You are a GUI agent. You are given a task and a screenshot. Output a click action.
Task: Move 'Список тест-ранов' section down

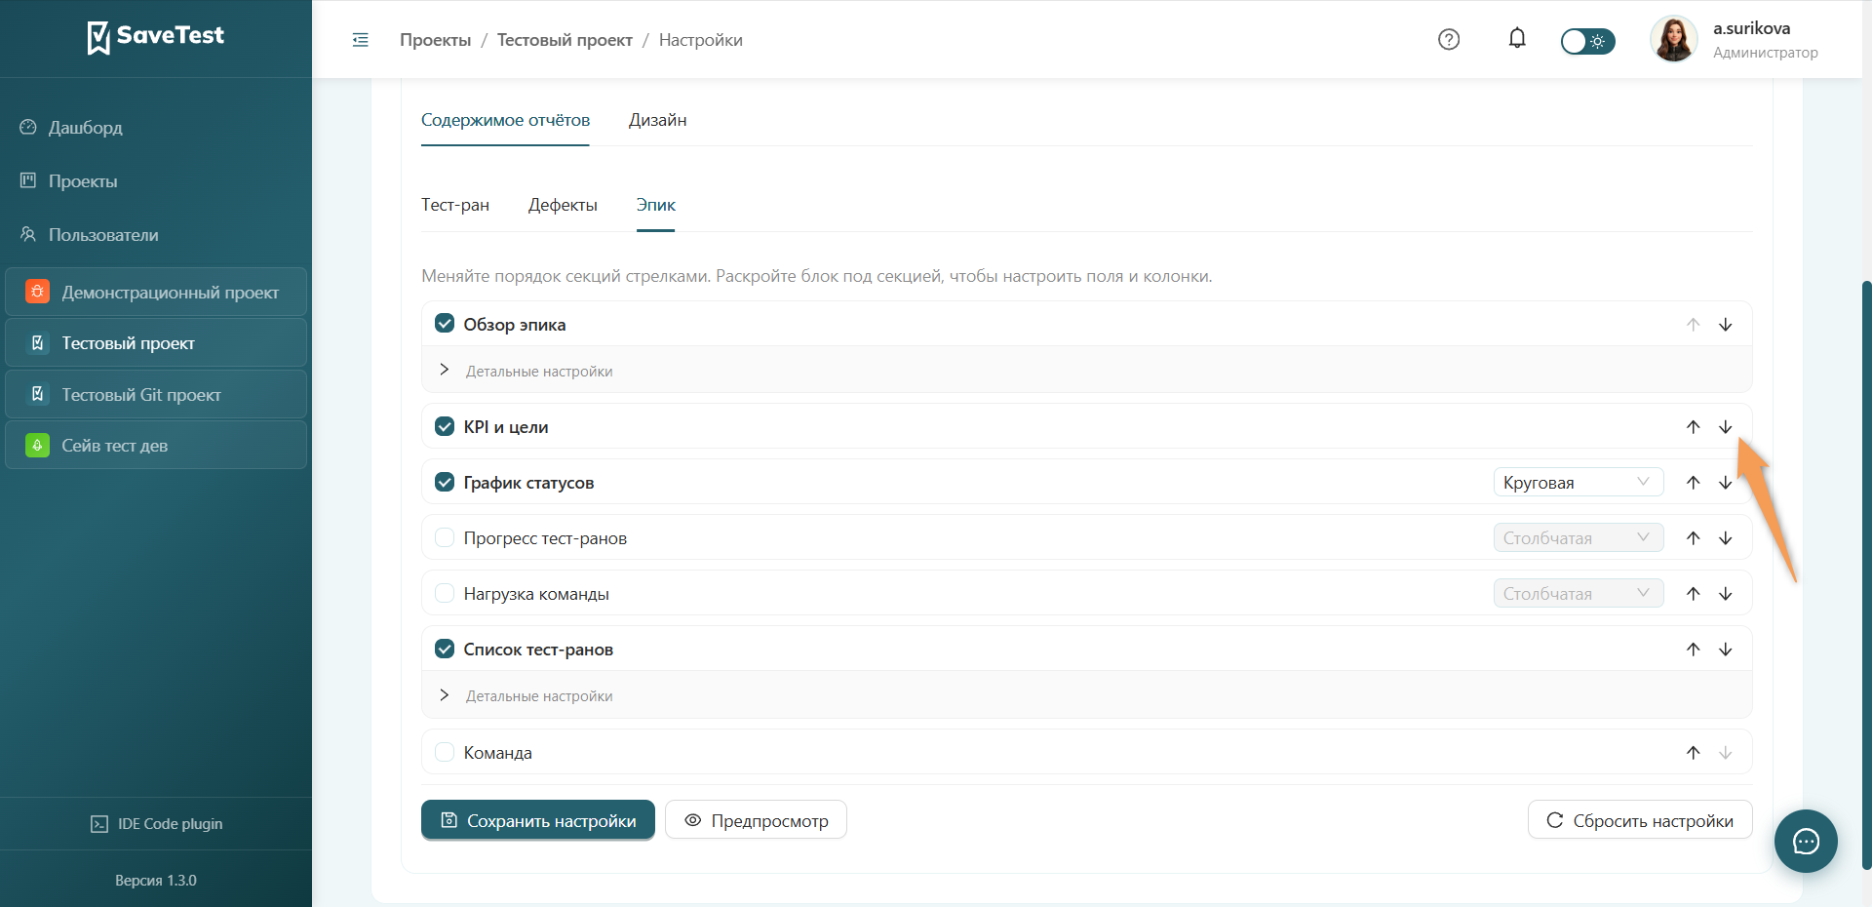click(x=1726, y=650)
